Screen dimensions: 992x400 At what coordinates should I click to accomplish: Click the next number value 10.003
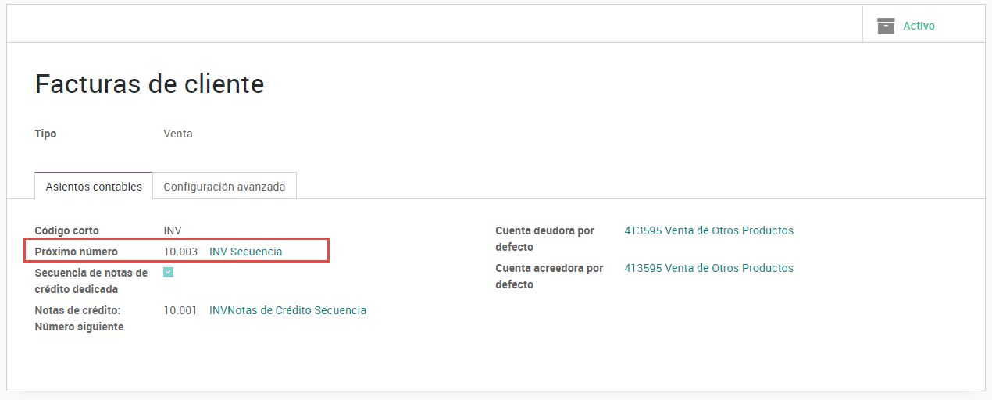pyautogui.click(x=180, y=252)
